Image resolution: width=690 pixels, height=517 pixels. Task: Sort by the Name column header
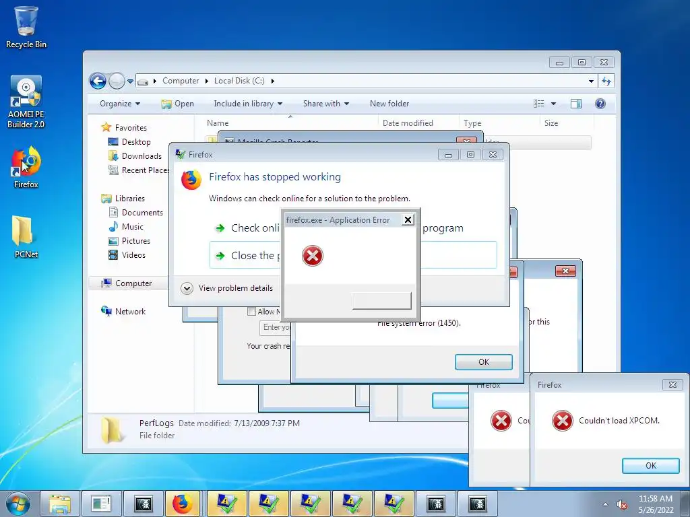coord(290,123)
